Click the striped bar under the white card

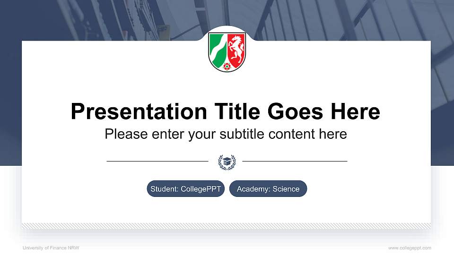click(x=226, y=226)
